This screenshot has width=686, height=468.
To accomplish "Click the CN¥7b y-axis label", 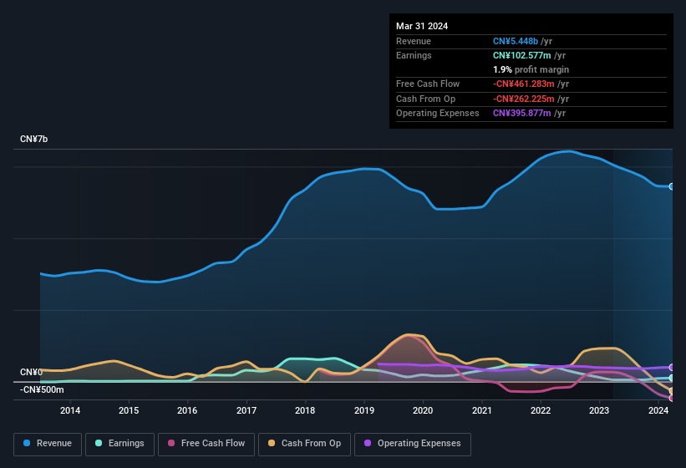I will 34,139.
